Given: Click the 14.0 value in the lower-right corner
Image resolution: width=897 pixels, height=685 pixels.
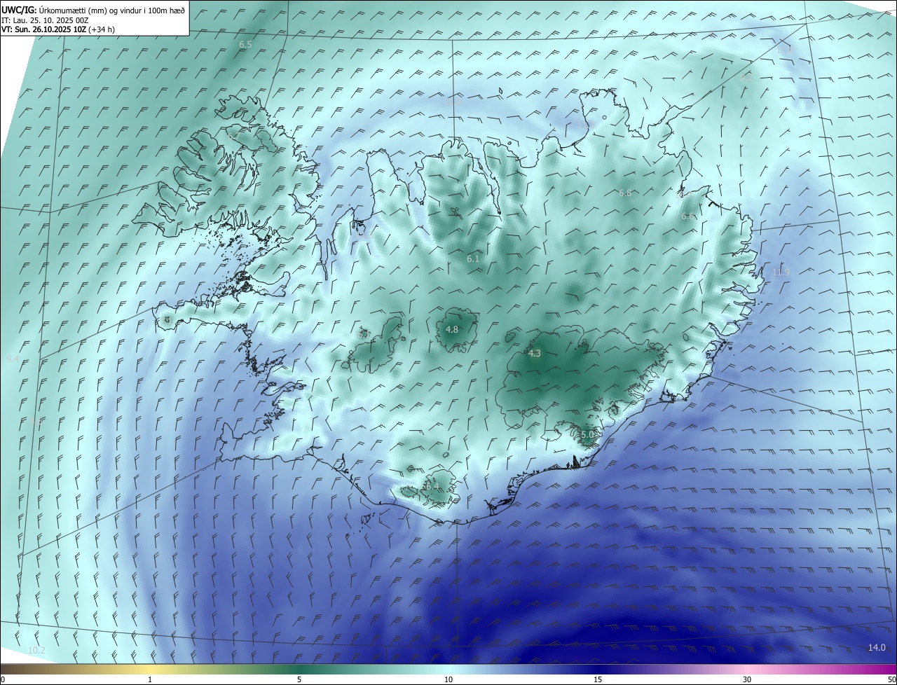Looking at the screenshot, I should point(877,648).
